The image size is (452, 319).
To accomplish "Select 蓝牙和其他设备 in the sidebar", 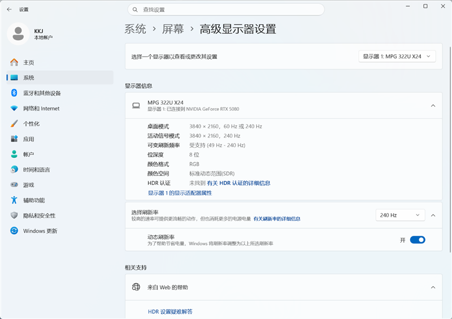I will (x=60, y=93).
